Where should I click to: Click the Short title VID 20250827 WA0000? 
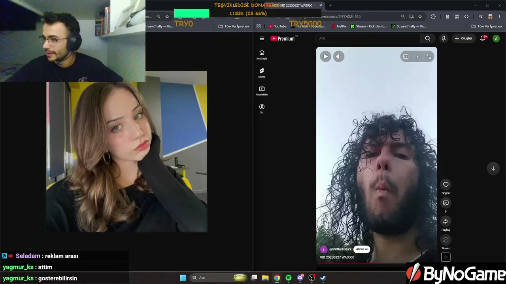point(337,257)
